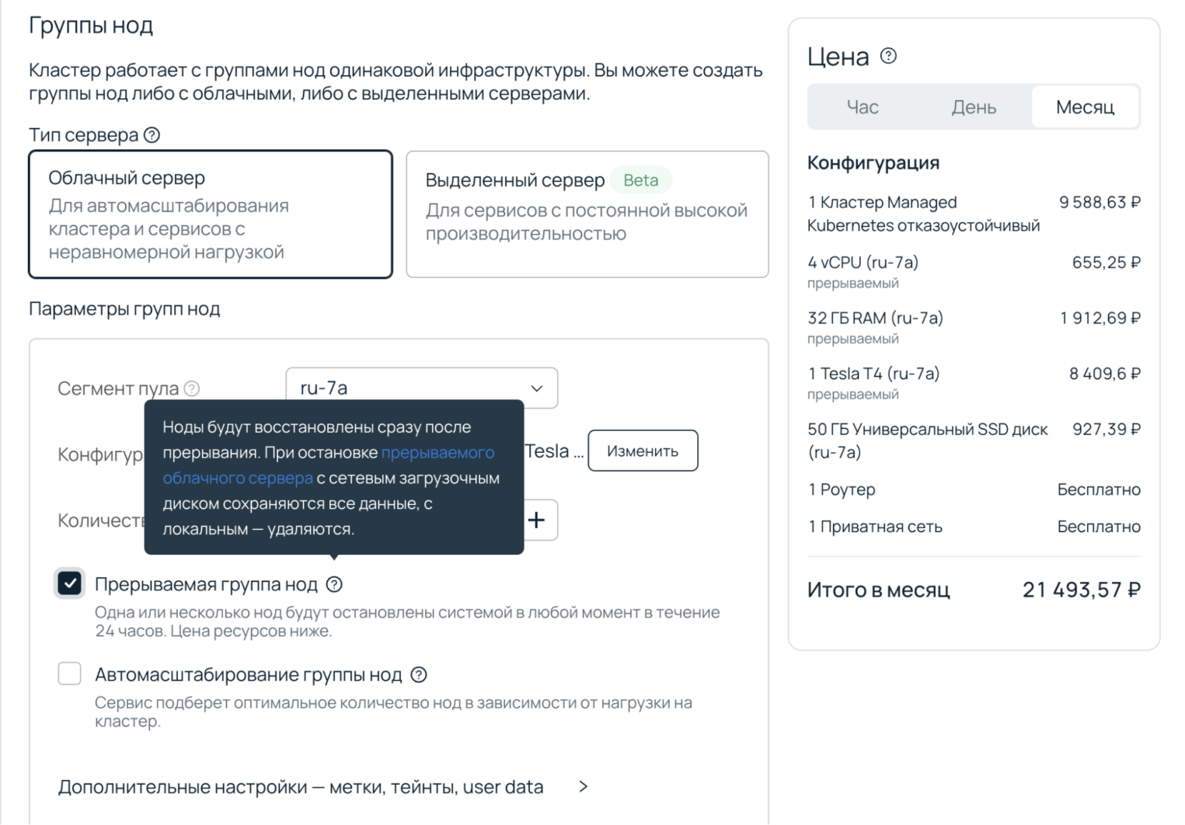The height and width of the screenshot is (825, 1185).
Task: Open help icon for Прерываемая группа нод
Action: click(x=334, y=584)
